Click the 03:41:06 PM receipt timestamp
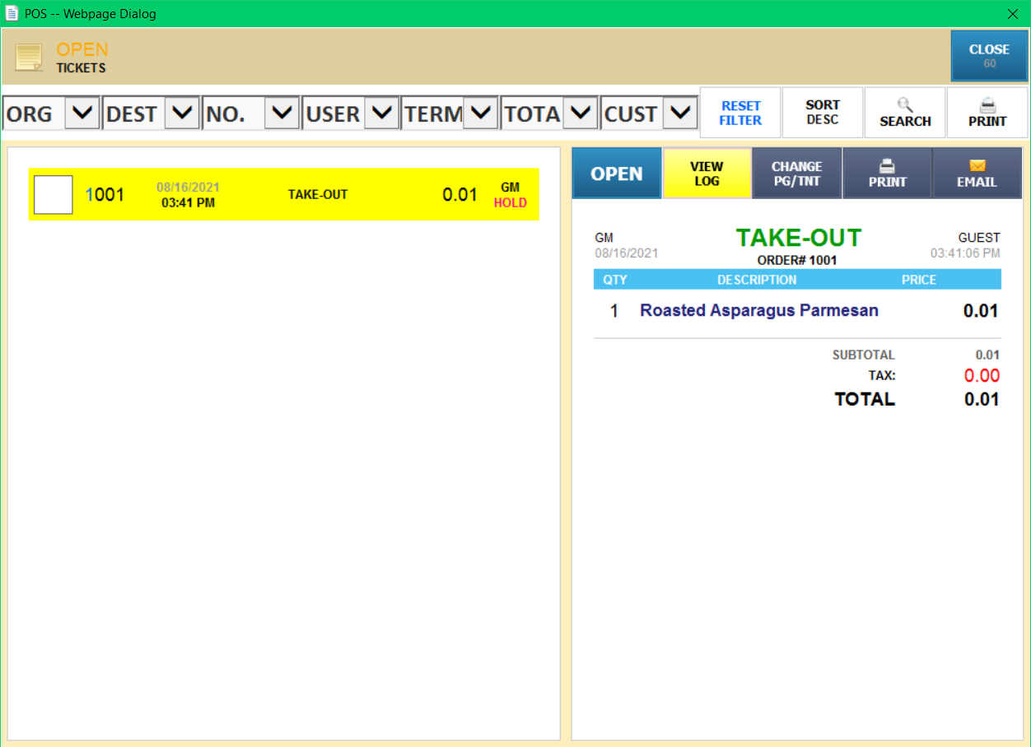1031x747 pixels. point(965,253)
